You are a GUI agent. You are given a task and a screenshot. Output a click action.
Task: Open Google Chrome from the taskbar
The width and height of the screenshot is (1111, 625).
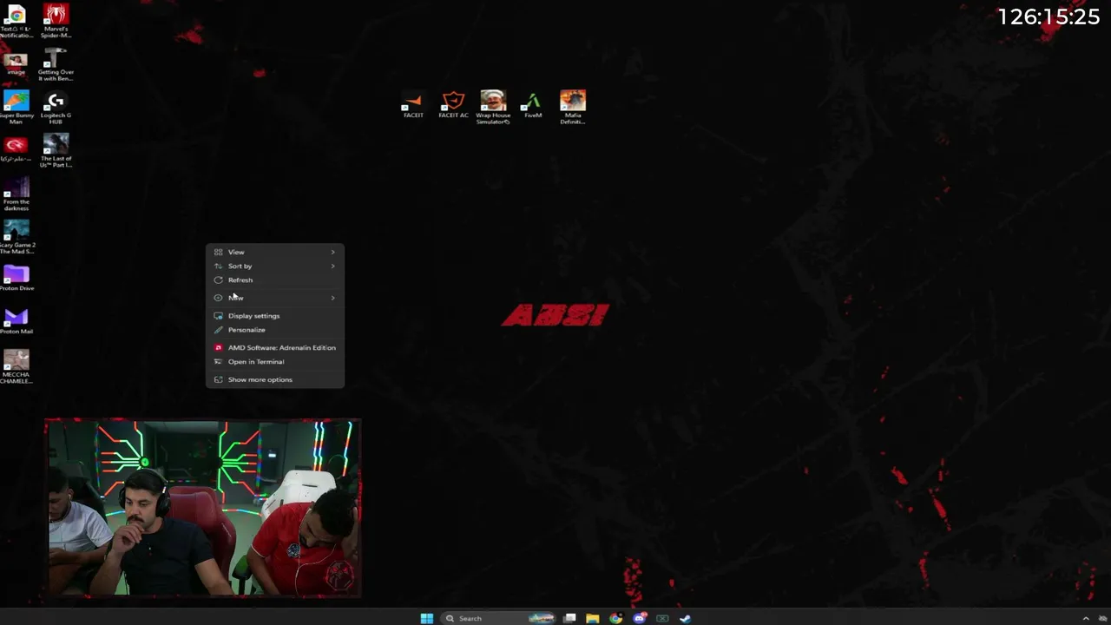pos(615,618)
